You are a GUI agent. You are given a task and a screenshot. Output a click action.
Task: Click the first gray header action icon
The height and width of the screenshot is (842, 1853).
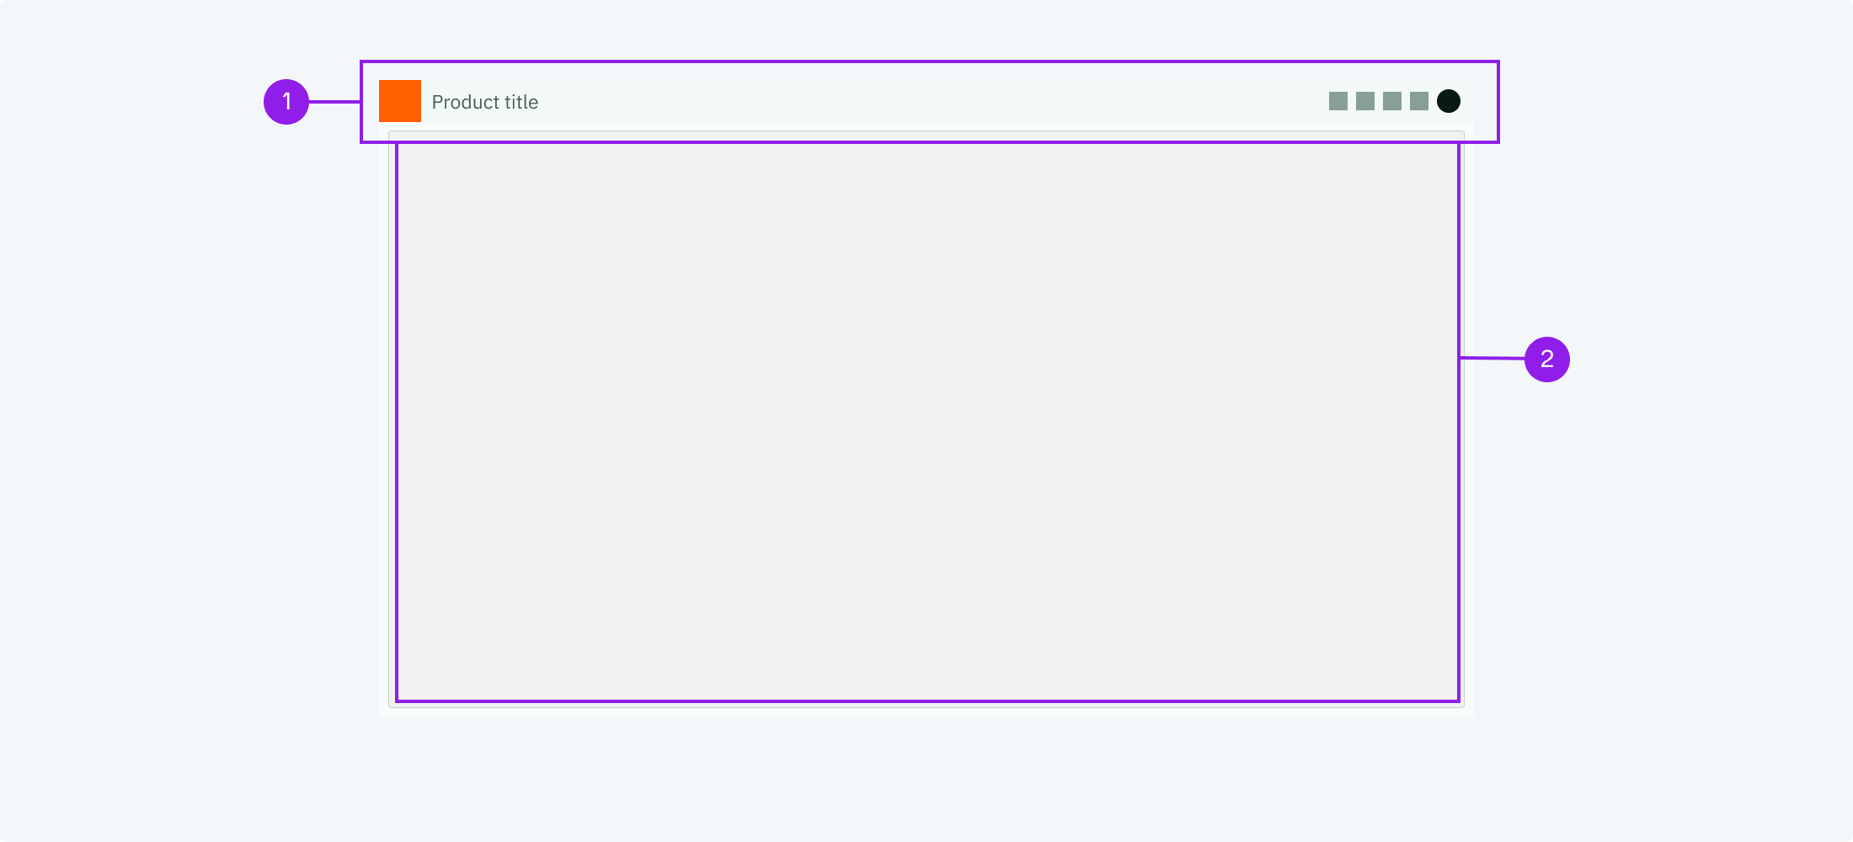click(x=1338, y=101)
